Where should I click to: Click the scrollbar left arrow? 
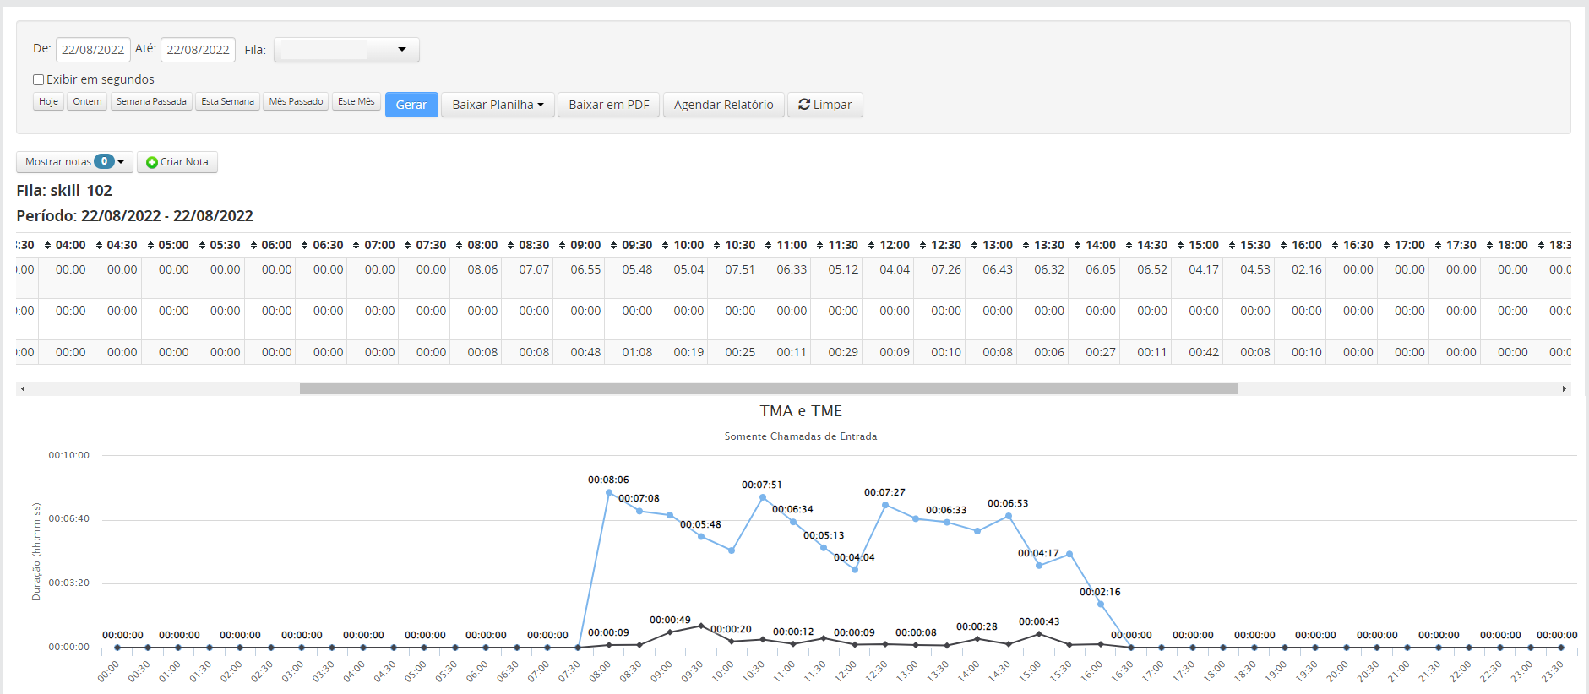[x=23, y=389]
